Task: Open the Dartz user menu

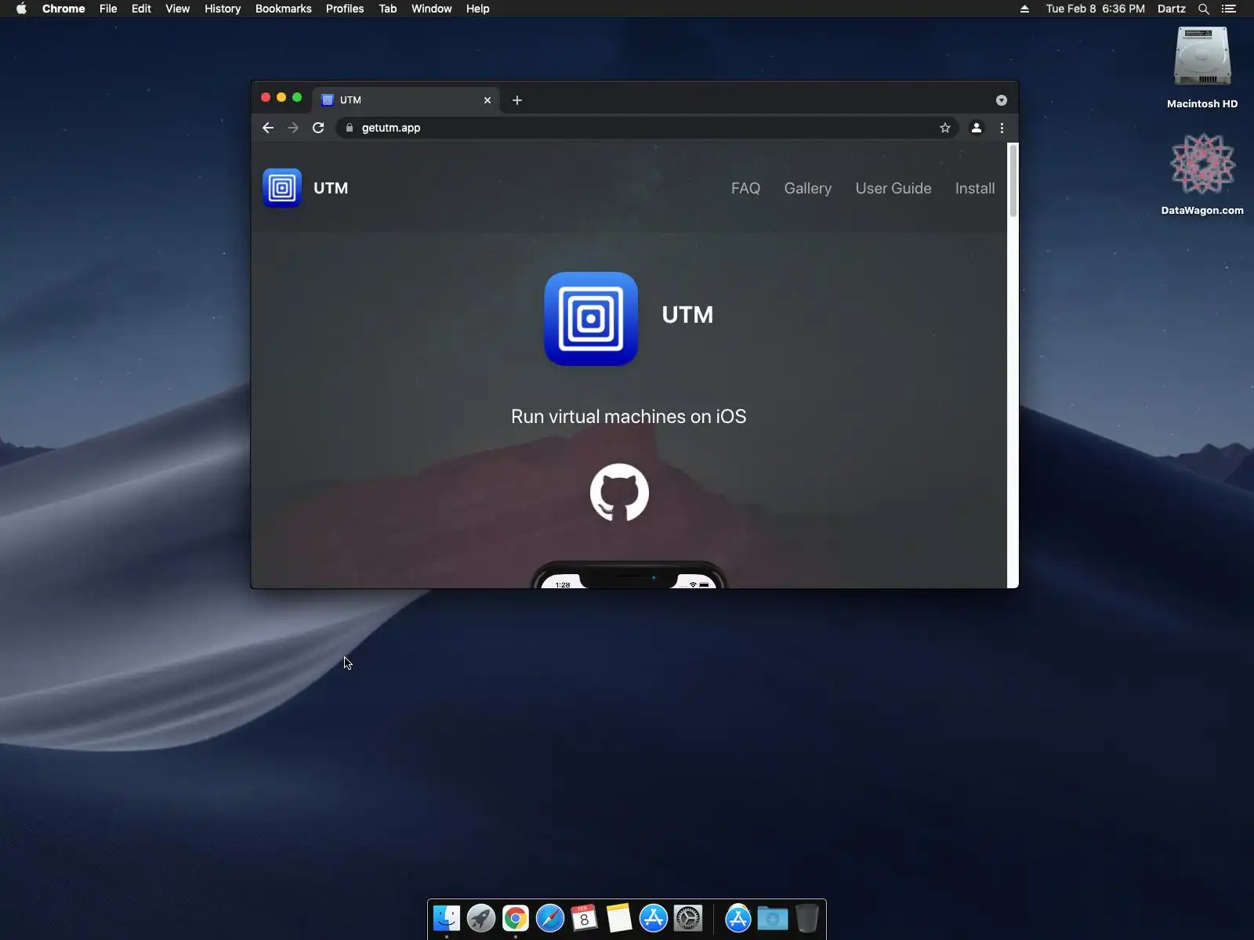Action: click(1172, 9)
